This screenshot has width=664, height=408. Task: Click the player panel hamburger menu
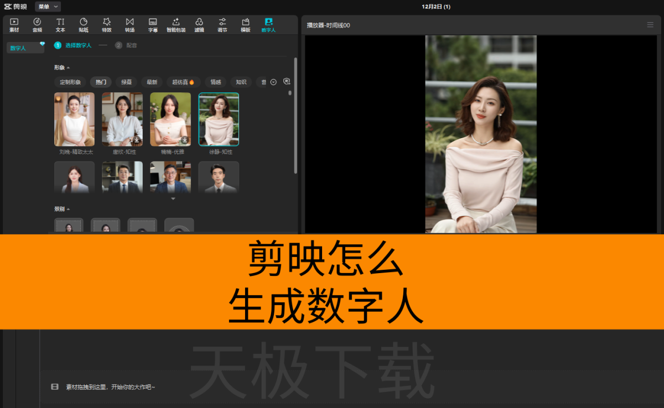[650, 25]
